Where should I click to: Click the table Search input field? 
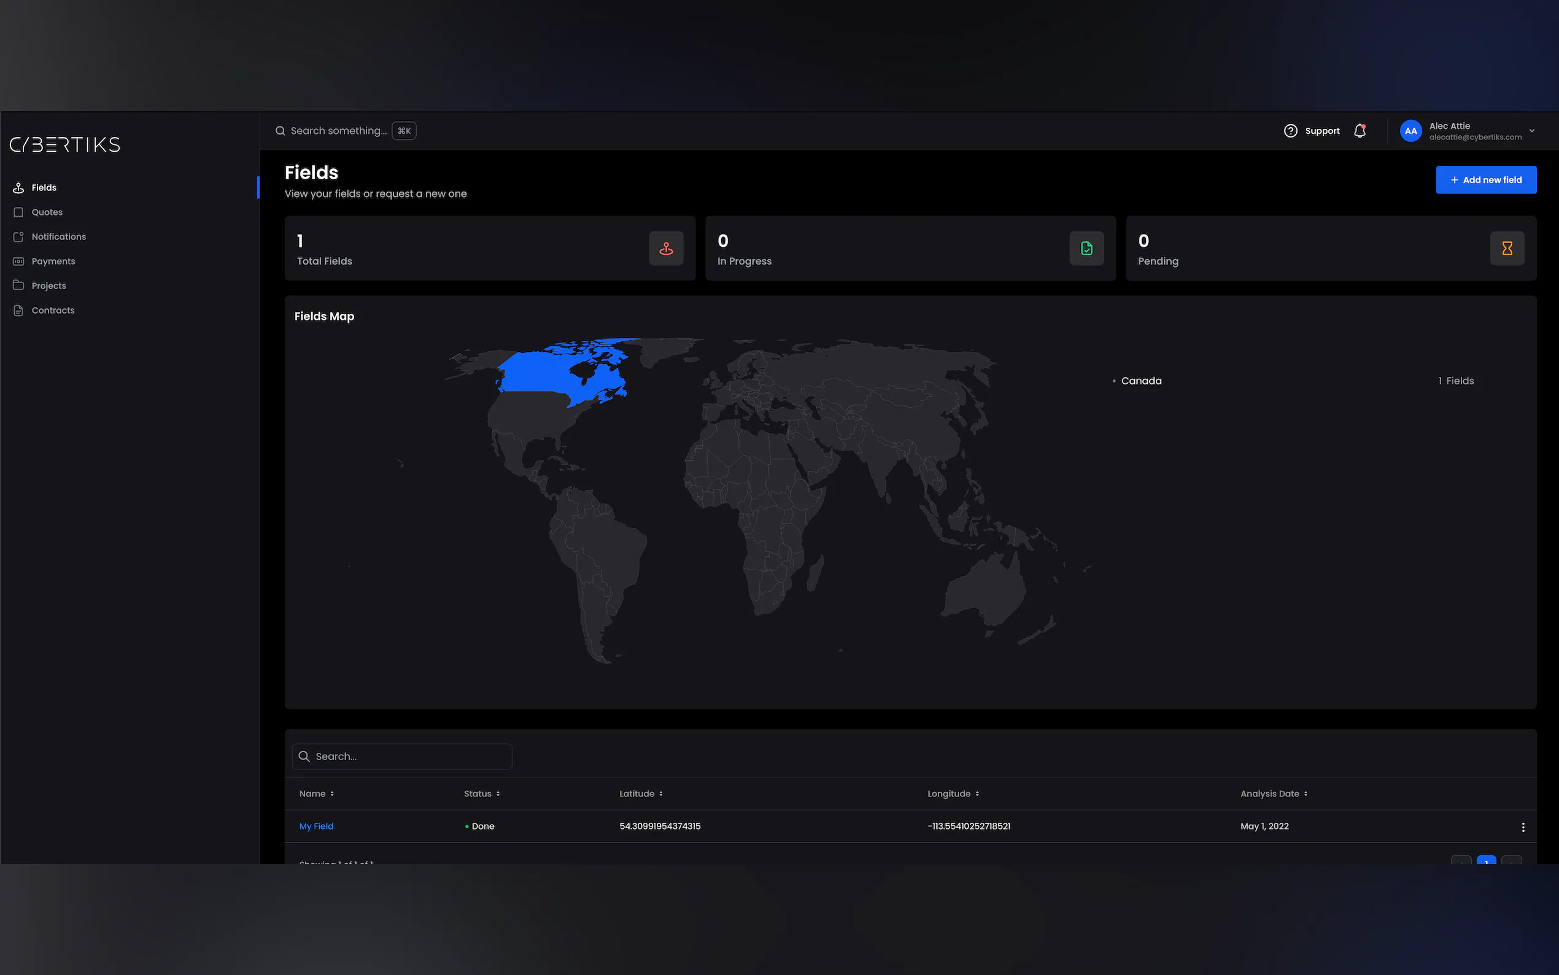pyautogui.click(x=409, y=756)
